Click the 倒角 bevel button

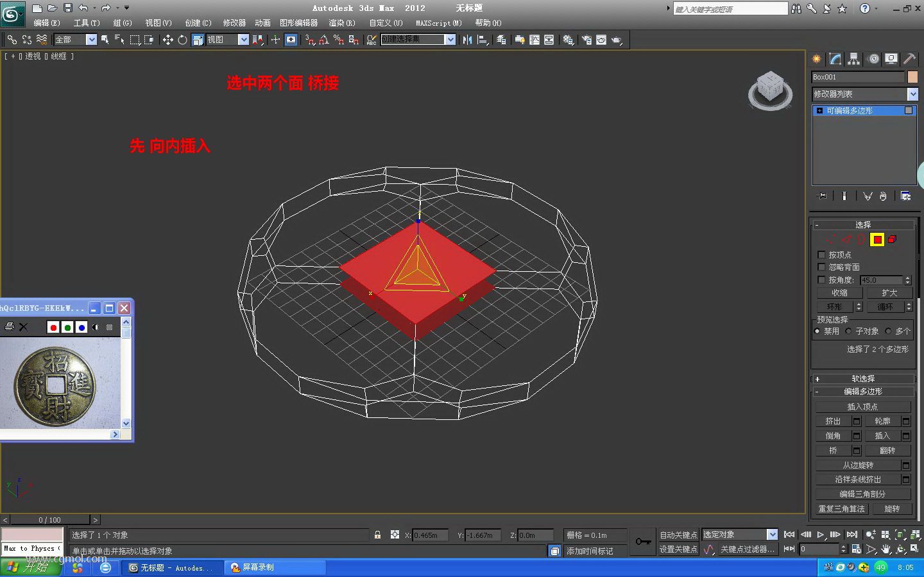pos(833,436)
